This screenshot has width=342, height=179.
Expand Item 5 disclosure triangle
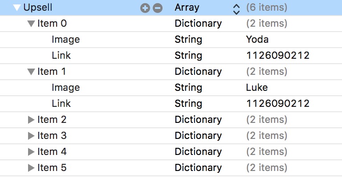click(31, 168)
